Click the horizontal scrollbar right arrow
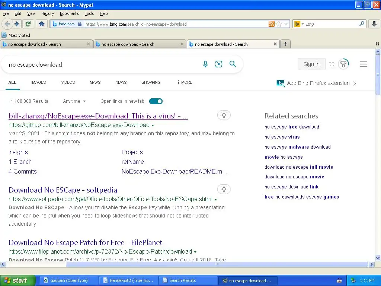 tap(371, 264)
